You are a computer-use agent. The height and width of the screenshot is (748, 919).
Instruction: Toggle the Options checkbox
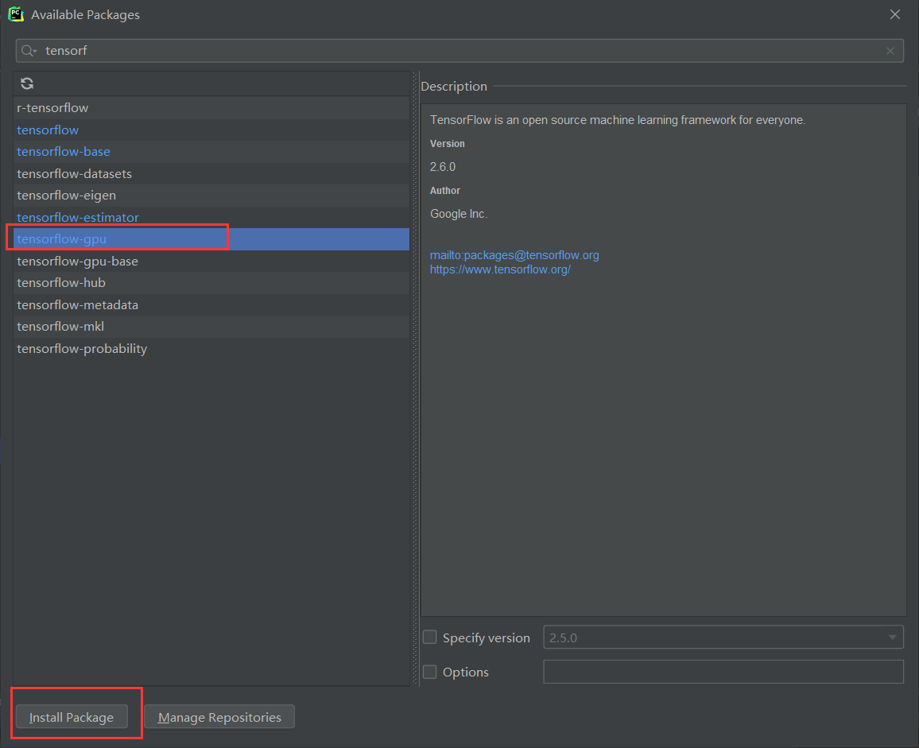(x=430, y=672)
